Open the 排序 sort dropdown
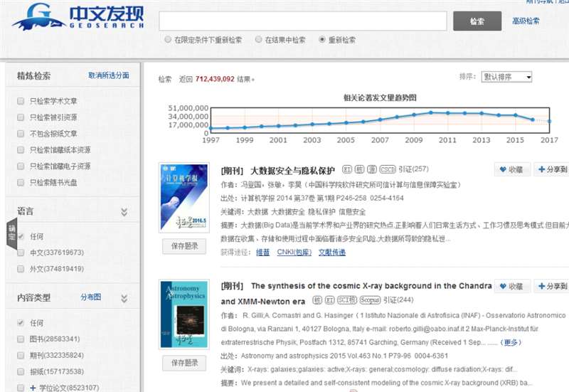The width and height of the screenshot is (569, 392). [506, 77]
